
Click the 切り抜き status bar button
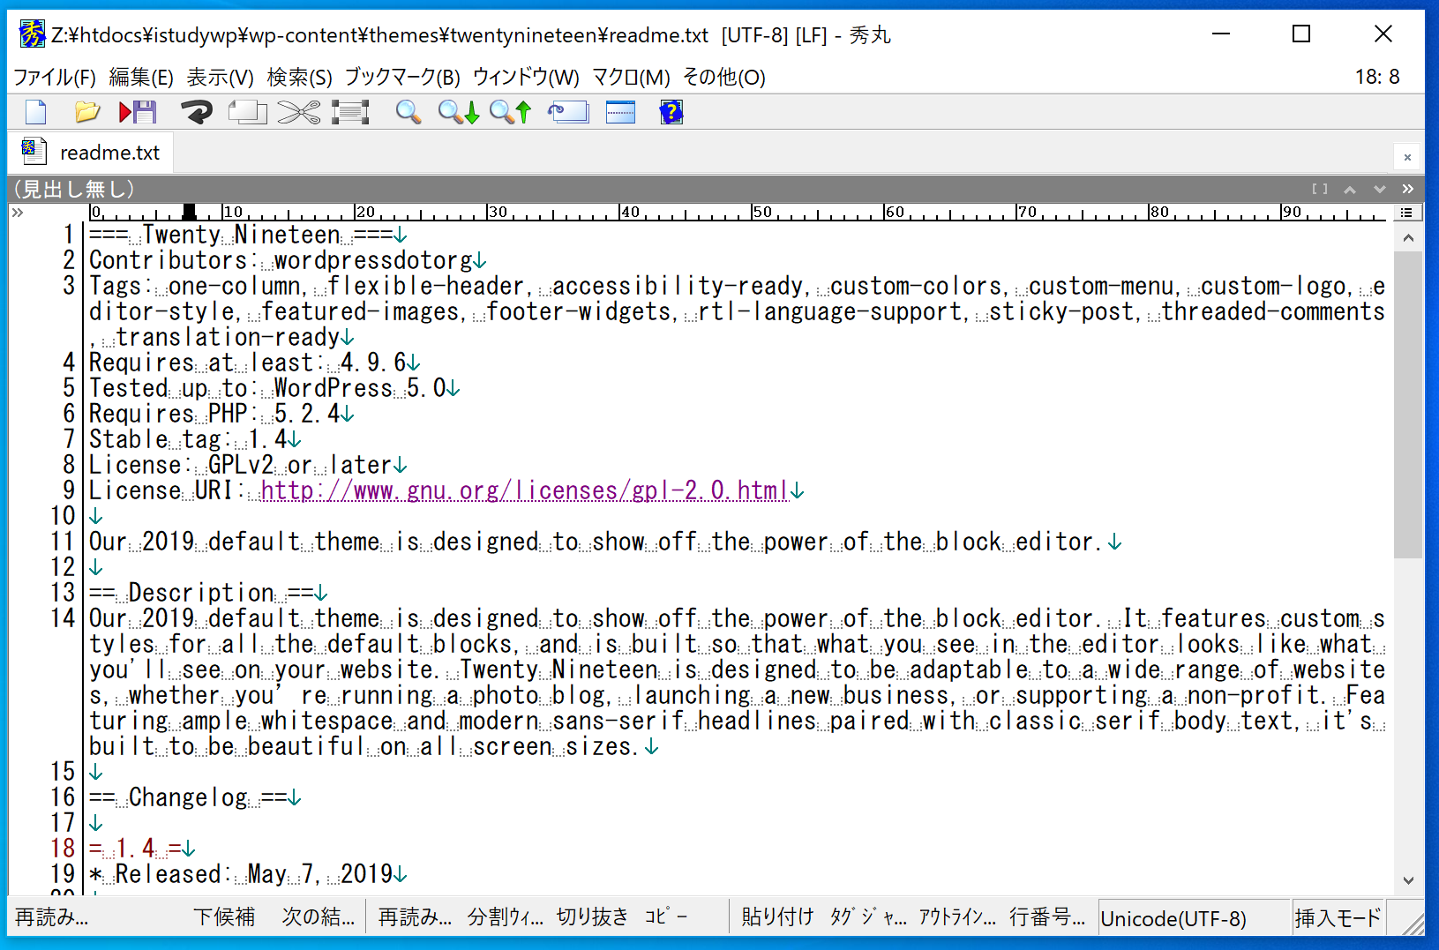[x=592, y=917]
